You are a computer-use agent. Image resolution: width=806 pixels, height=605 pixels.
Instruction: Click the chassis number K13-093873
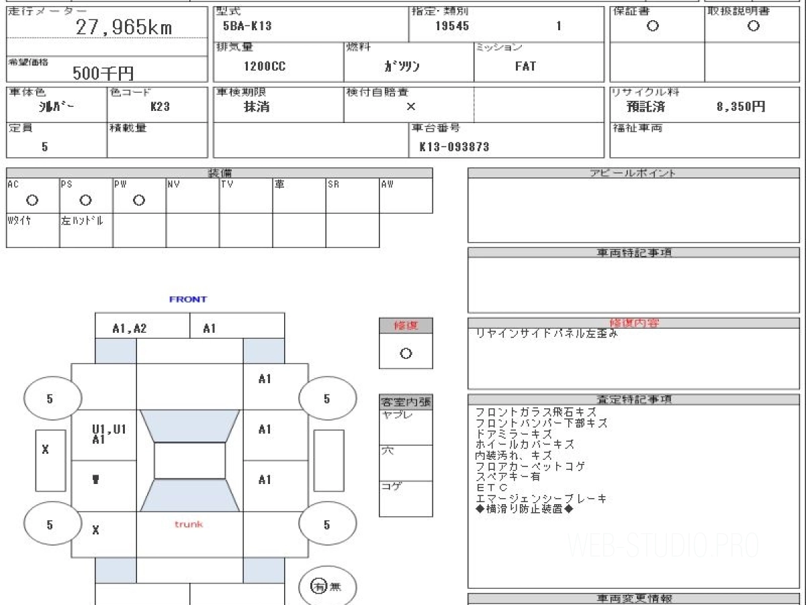point(454,147)
